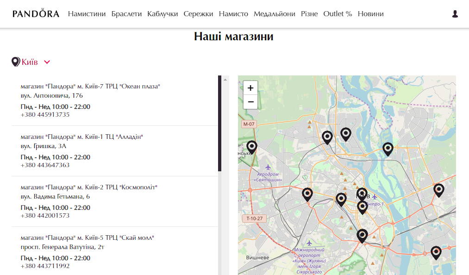Select the map marker on the far east edge
The width and height of the screenshot is (469, 275).
tap(439, 190)
